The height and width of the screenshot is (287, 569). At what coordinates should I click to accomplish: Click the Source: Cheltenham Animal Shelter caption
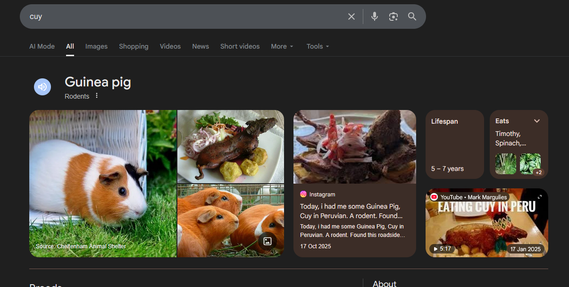pos(81,246)
